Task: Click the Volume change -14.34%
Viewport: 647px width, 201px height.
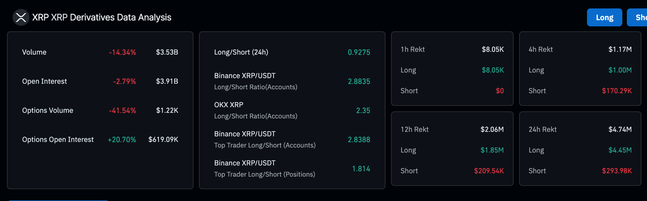Action: click(122, 53)
